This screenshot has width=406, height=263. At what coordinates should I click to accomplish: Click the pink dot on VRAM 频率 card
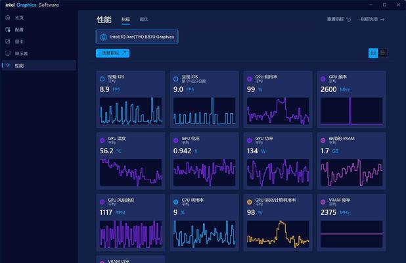click(323, 202)
